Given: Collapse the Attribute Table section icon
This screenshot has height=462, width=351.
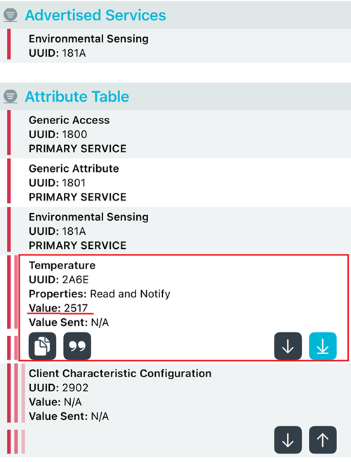Looking at the screenshot, I should 11,96.
